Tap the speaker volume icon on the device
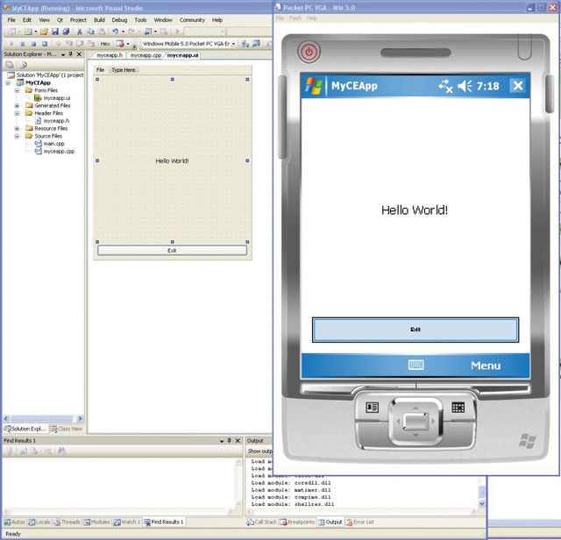The height and width of the screenshot is (540, 561). tap(465, 86)
